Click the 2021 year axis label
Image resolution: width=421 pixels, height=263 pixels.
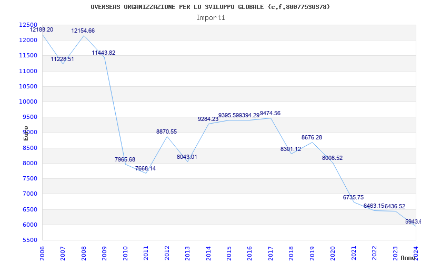(x=354, y=253)
